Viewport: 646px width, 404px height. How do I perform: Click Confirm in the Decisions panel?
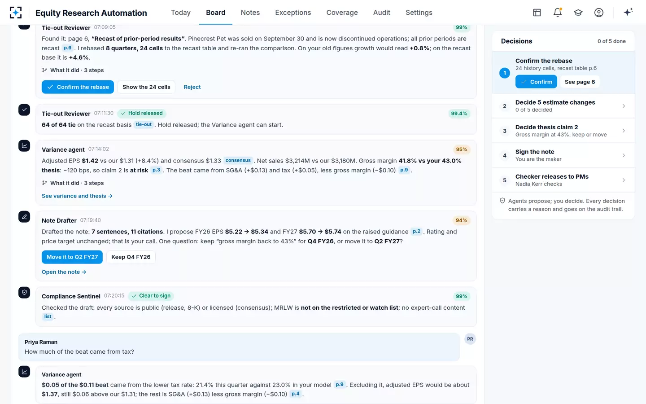[x=536, y=82]
